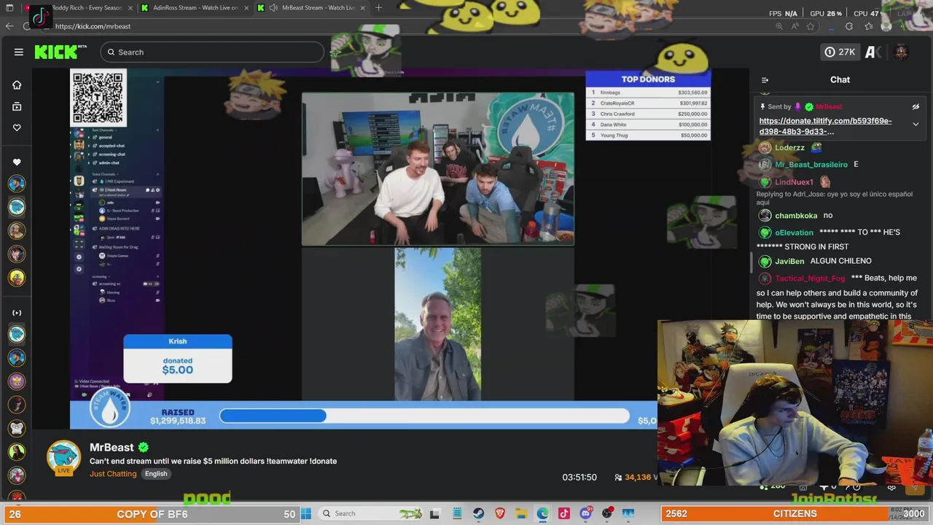
Task: Go back in browser history
Action: pos(9,26)
